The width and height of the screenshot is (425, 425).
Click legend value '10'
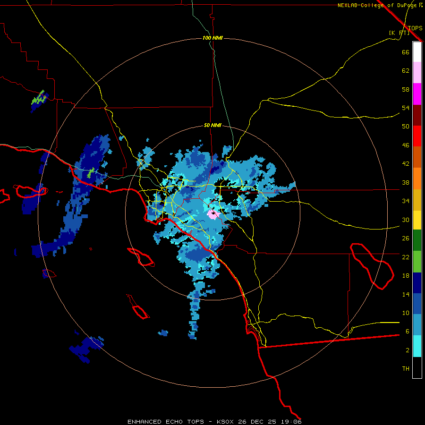coord(406,313)
